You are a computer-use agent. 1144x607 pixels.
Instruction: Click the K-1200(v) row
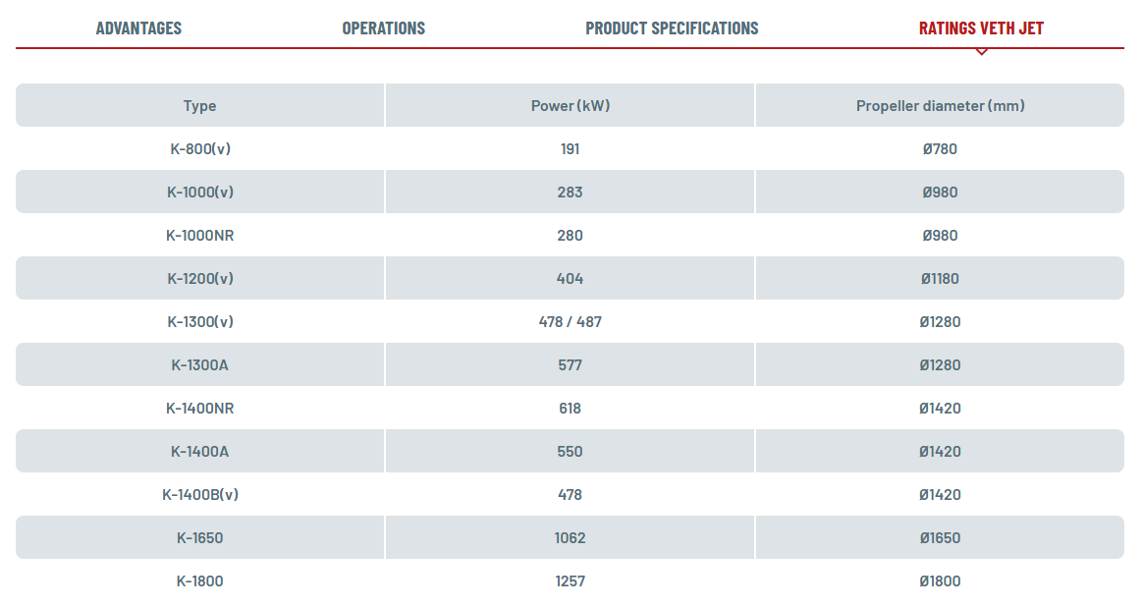tap(198, 278)
